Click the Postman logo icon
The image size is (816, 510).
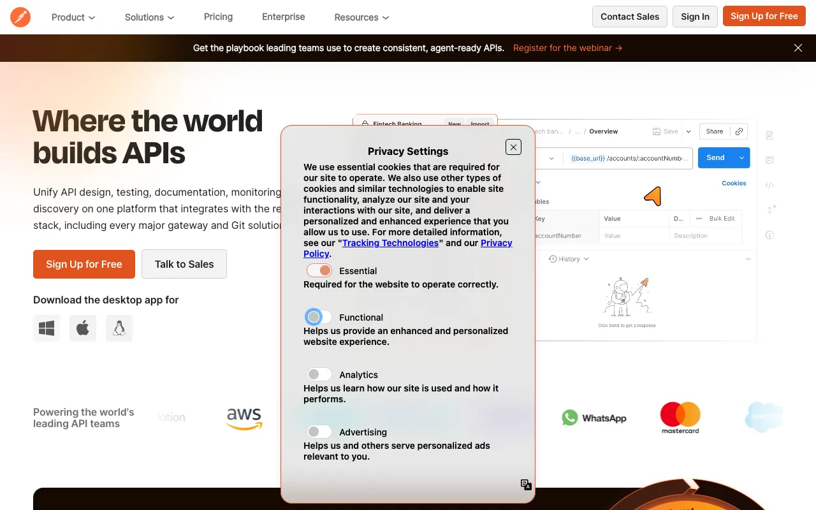(20, 17)
